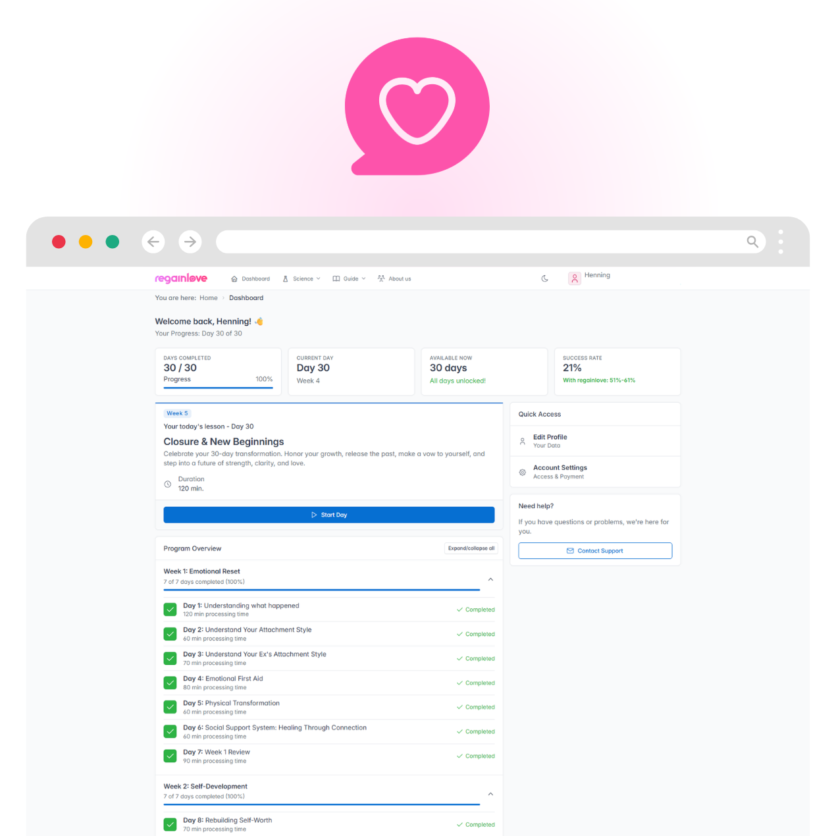Click the Contact Support button
The height and width of the screenshot is (836, 836).
[594, 551]
